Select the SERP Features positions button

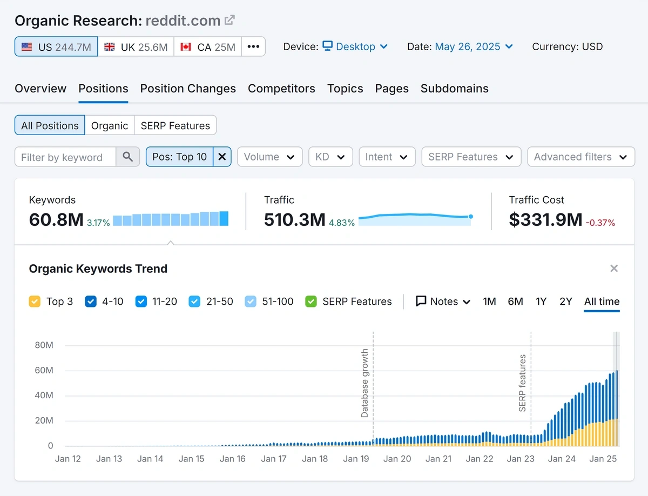point(175,125)
